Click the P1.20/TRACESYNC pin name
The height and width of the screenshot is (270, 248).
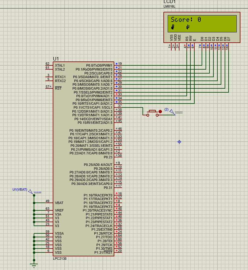pos(98,210)
